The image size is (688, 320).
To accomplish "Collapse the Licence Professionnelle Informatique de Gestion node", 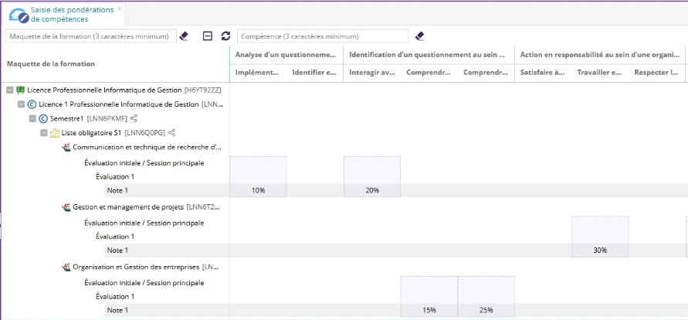I will pos(9,90).
